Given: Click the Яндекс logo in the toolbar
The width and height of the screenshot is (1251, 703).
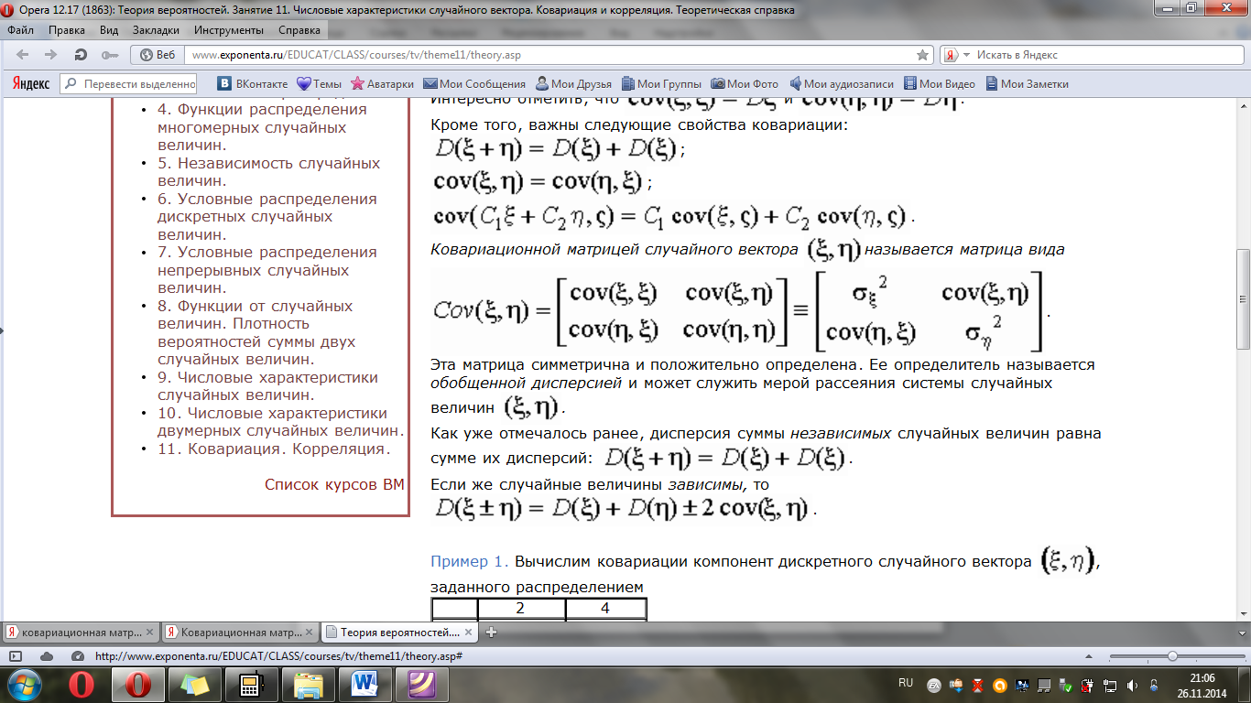Looking at the screenshot, I should [x=31, y=84].
